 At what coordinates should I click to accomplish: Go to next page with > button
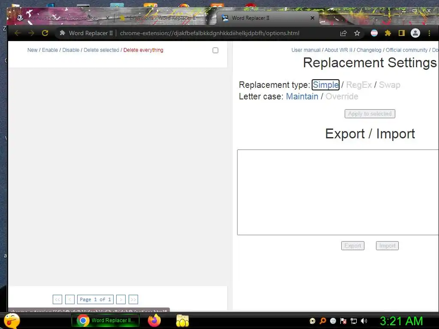[x=121, y=299]
